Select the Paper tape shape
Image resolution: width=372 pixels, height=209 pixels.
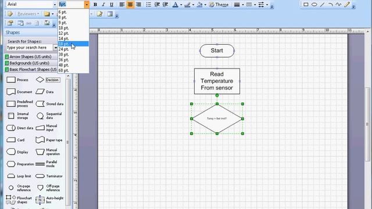(x=49, y=140)
